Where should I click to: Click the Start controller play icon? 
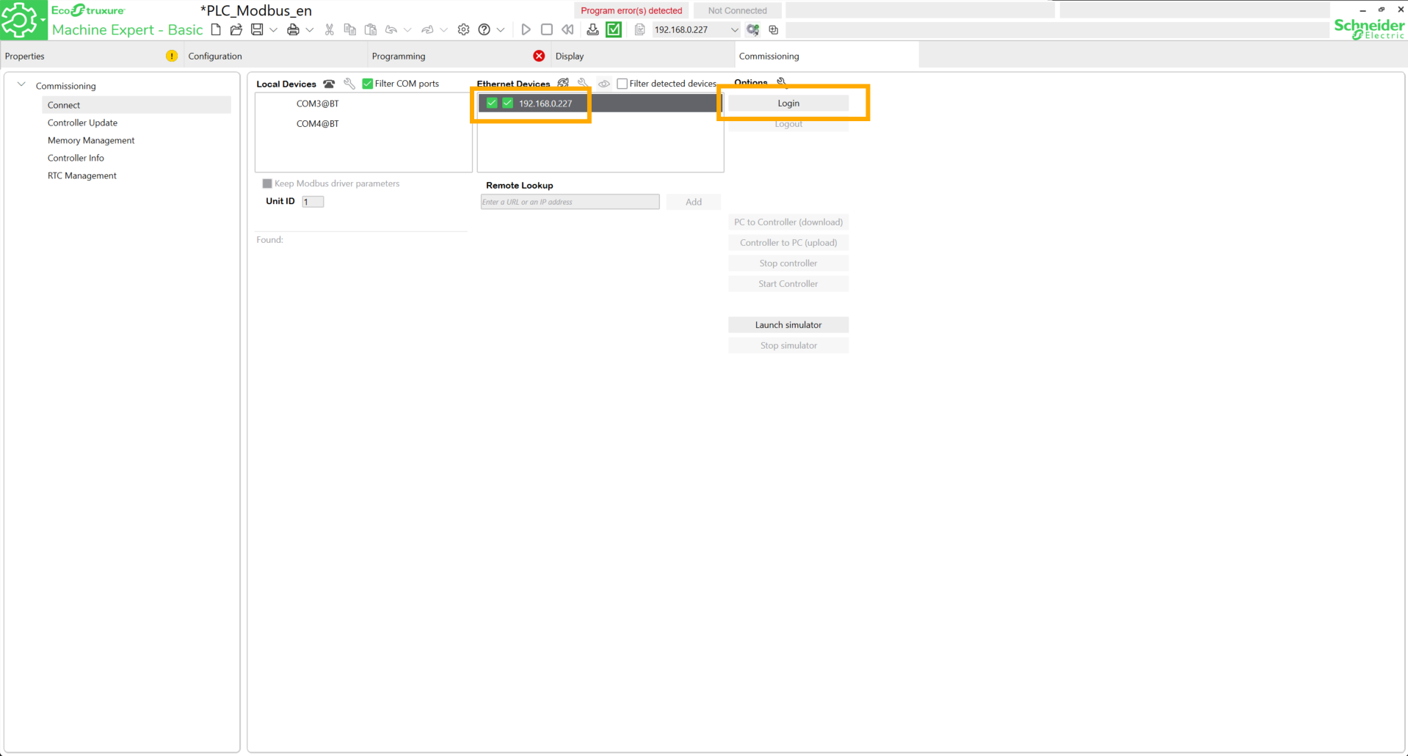pyautogui.click(x=526, y=29)
